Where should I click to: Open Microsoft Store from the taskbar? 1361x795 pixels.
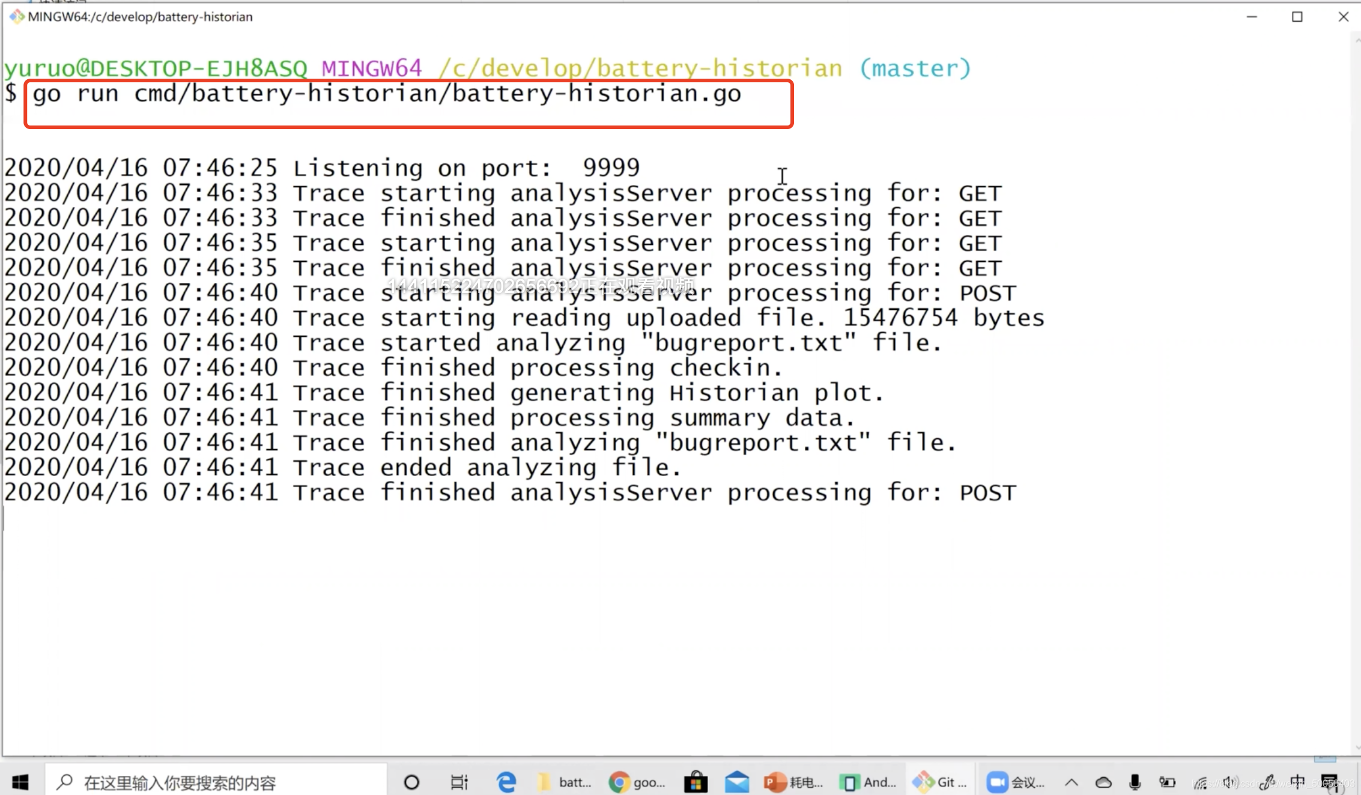(x=696, y=782)
